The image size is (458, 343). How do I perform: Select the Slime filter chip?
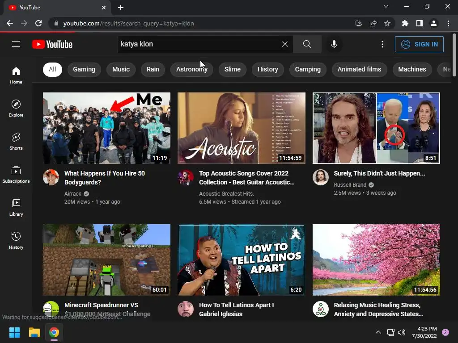tap(233, 69)
